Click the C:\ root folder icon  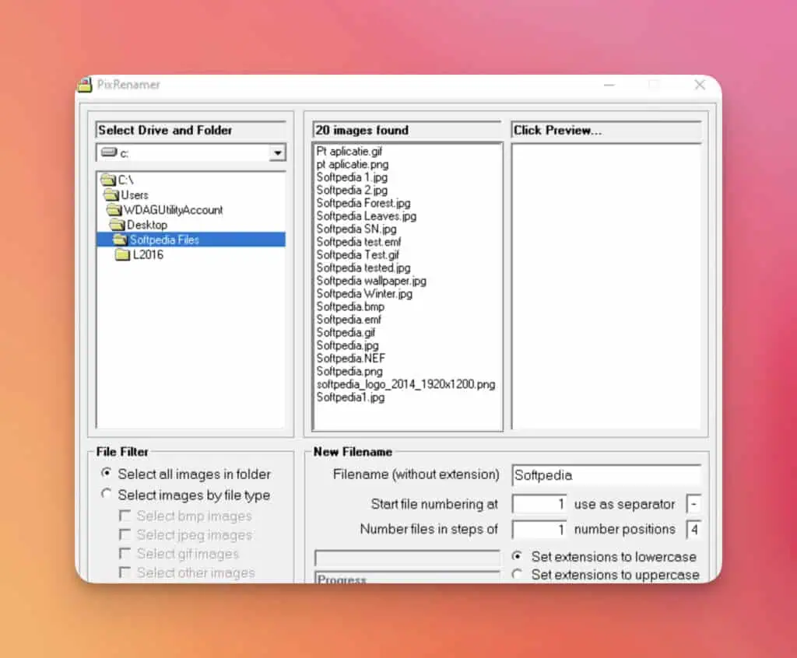[x=108, y=180]
